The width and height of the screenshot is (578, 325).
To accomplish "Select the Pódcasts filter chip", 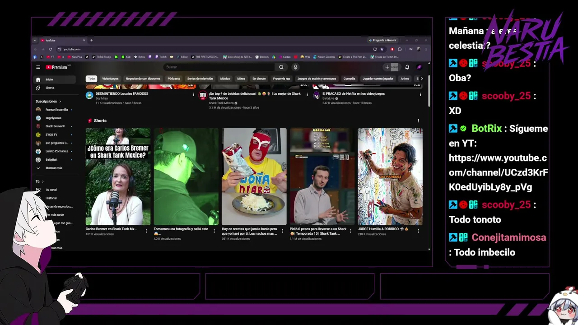I will (x=174, y=79).
